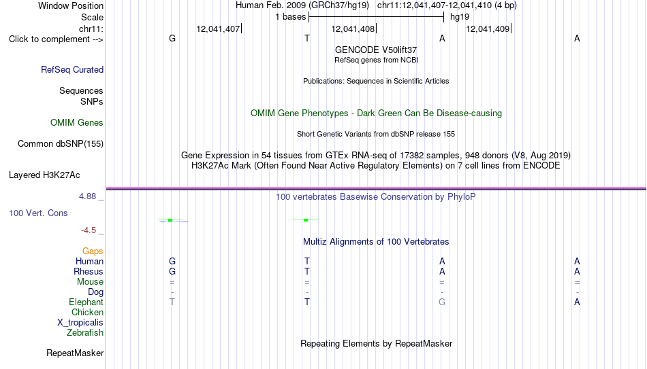This screenshot has width=647, height=369.
Task: Click the SNPs label on the left
Action: pyautogui.click(x=92, y=101)
